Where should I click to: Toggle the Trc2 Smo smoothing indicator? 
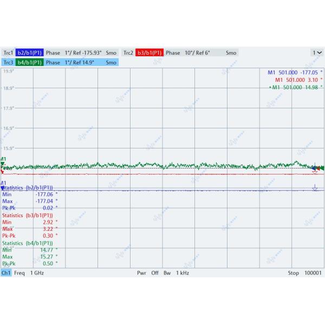click(x=231, y=53)
